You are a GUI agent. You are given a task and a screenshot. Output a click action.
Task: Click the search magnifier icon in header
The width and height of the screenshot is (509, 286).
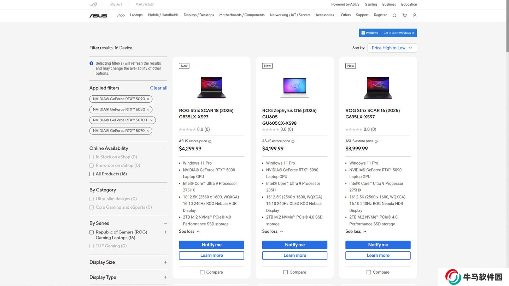tap(394, 15)
